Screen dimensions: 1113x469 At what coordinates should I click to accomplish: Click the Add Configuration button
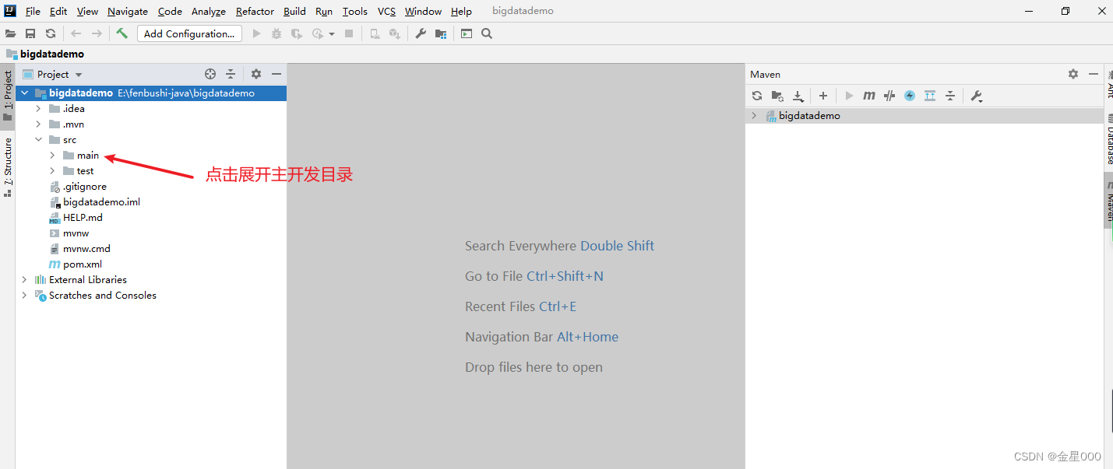(x=188, y=33)
